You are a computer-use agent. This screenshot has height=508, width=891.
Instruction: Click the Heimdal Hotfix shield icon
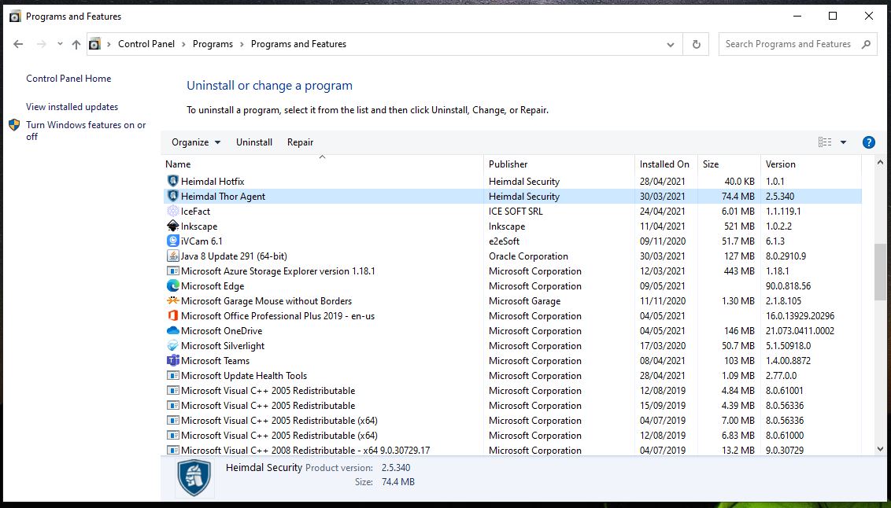(x=172, y=181)
